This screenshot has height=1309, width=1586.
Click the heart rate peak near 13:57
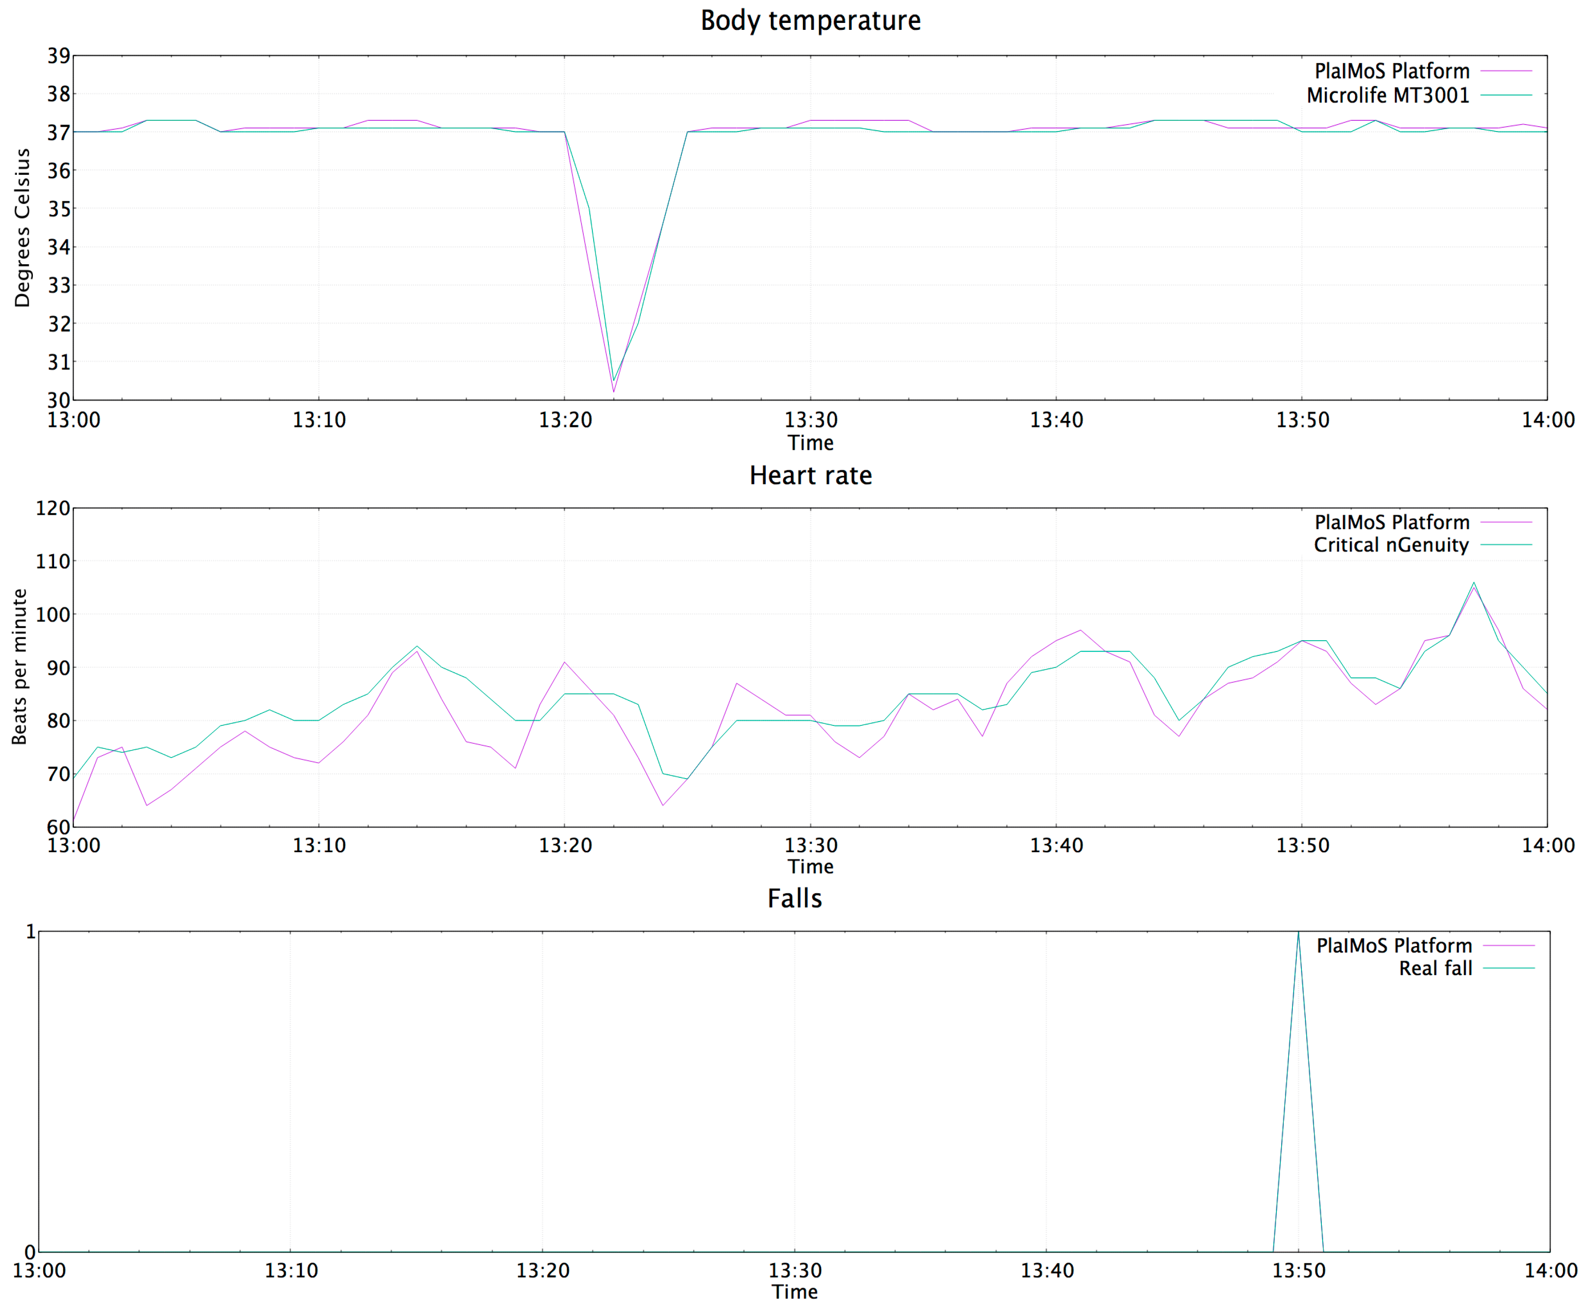(1474, 583)
